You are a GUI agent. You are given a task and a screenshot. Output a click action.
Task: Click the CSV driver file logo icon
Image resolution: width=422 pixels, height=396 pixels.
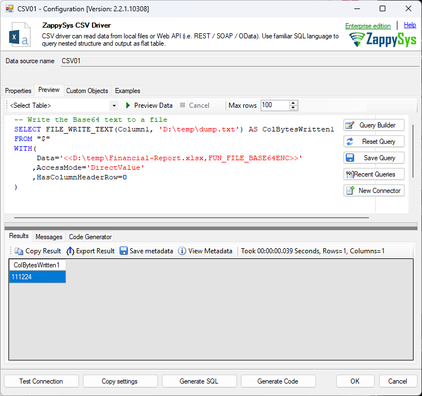19,34
